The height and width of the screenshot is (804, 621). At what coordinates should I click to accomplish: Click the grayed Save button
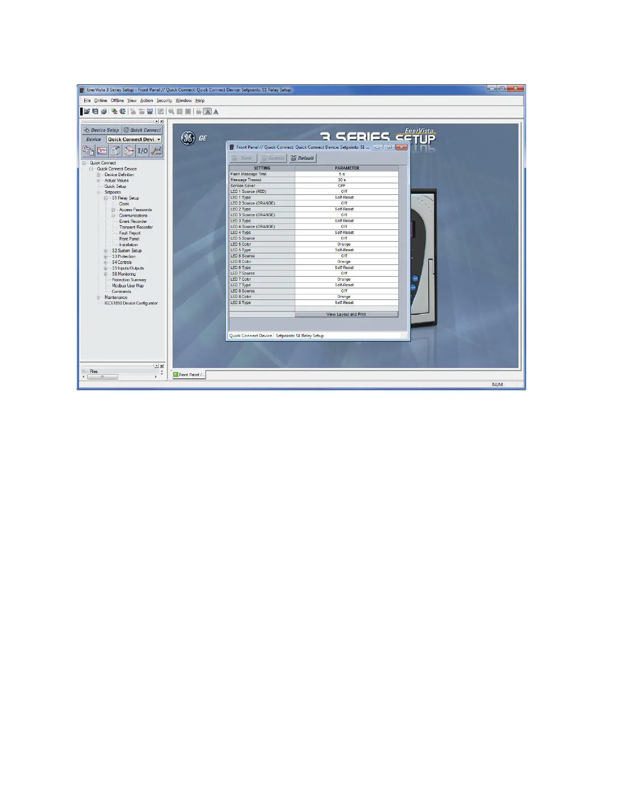click(x=243, y=158)
